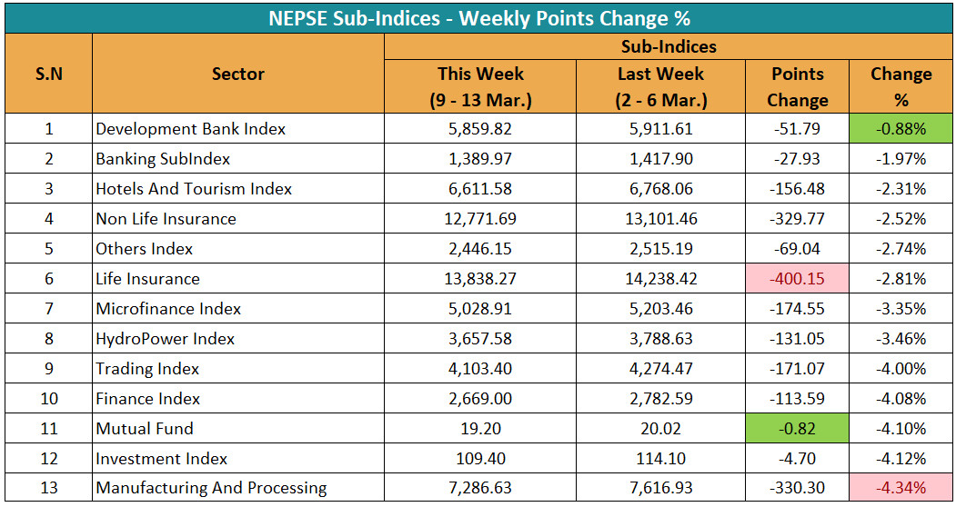The image size is (956, 507).
Task: Click the table title banner
Action: coord(478,17)
